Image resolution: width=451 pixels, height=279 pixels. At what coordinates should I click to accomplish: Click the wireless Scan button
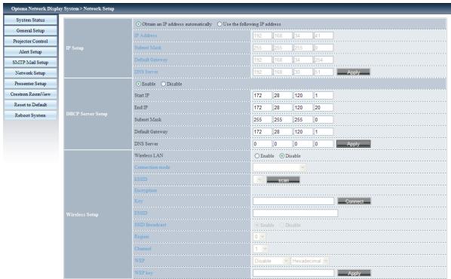[x=283, y=180]
